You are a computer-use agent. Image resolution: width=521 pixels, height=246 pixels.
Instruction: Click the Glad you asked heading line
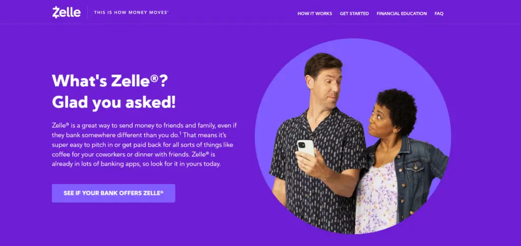[x=113, y=103]
